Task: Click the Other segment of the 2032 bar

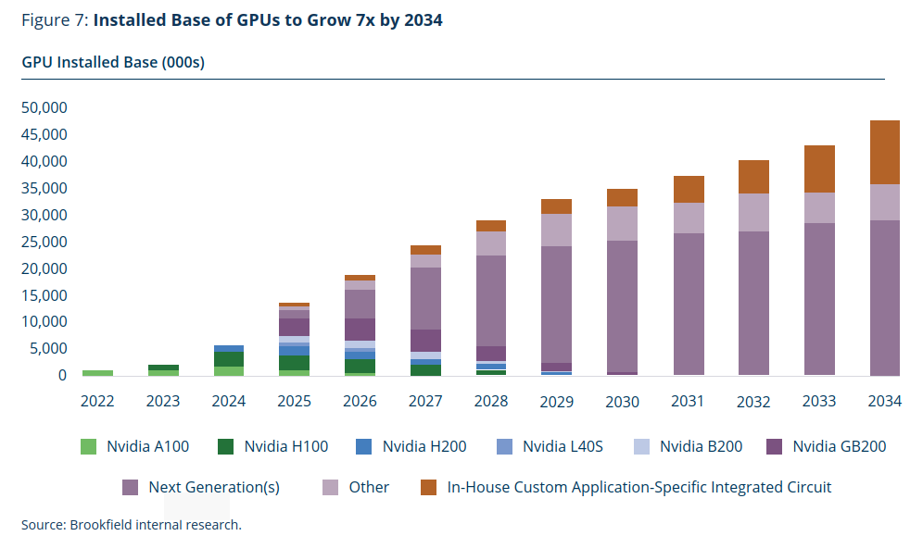Action: (753, 212)
